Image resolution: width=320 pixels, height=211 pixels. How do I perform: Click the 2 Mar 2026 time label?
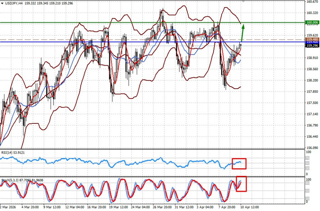tap(8, 207)
